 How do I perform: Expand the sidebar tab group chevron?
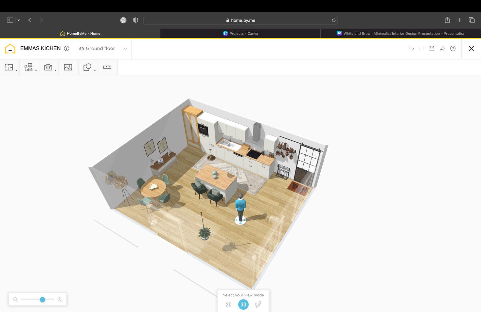[x=19, y=20]
